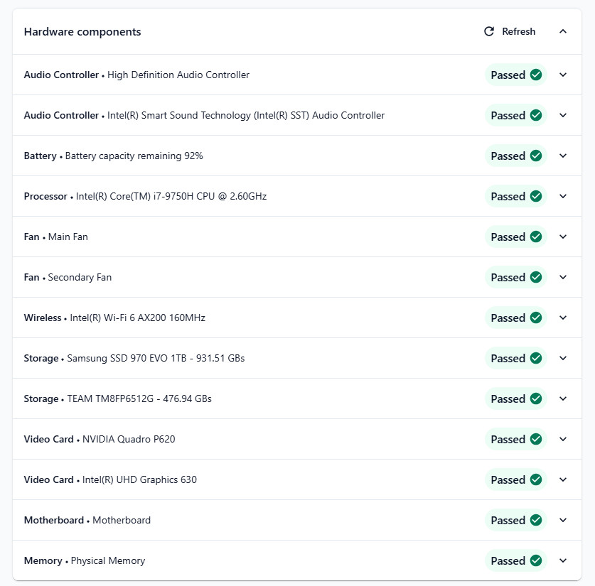Click green check icon in Wireless row
This screenshot has width=595, height=586.
tap(536, 318)
